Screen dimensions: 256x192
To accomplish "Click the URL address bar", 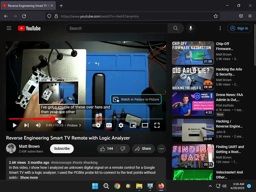I will pos(132,16).
